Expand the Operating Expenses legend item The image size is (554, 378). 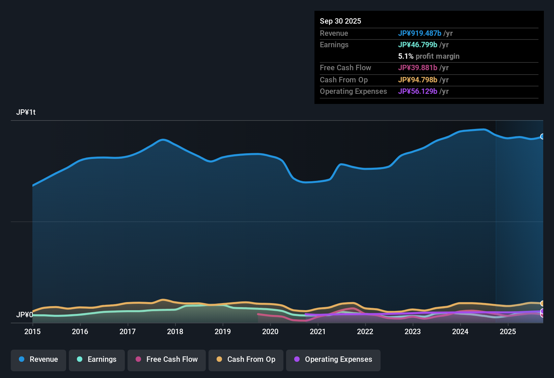coord(333,359)
